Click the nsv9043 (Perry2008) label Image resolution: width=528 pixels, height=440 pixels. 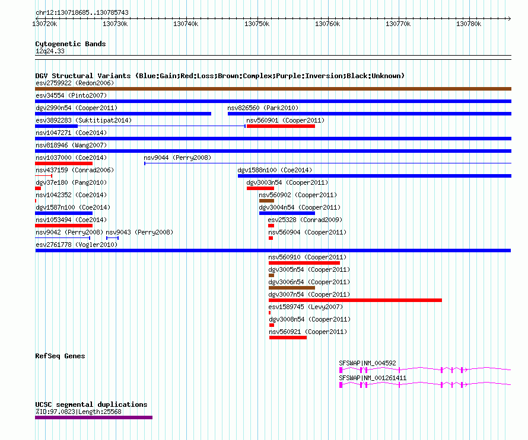point(139,232)
